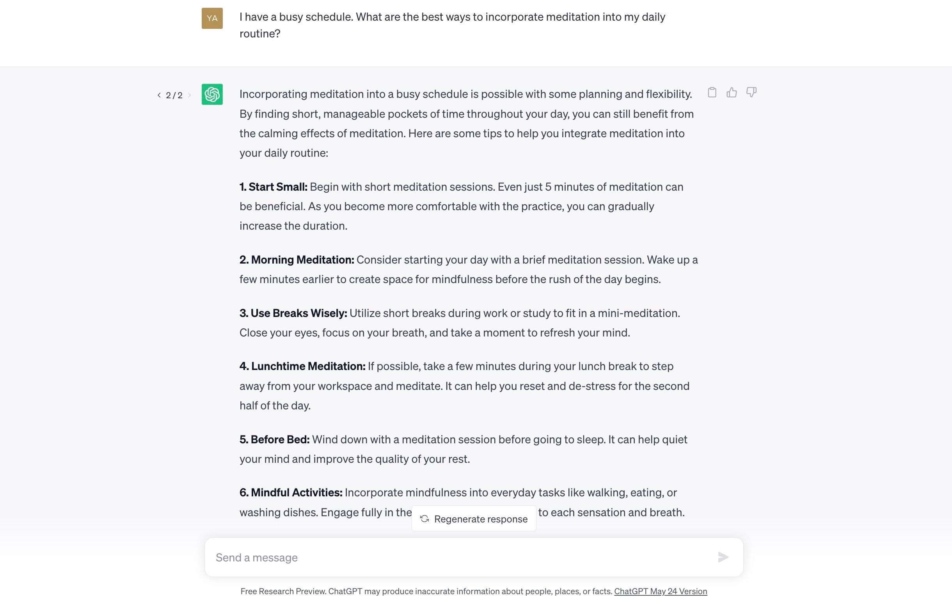Click the 2/2 response version counter
The image size is (952, 602).
174,95
